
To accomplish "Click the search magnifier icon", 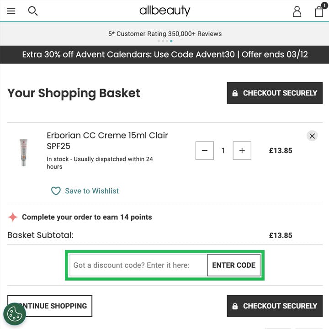I will (x=32, y=11).
